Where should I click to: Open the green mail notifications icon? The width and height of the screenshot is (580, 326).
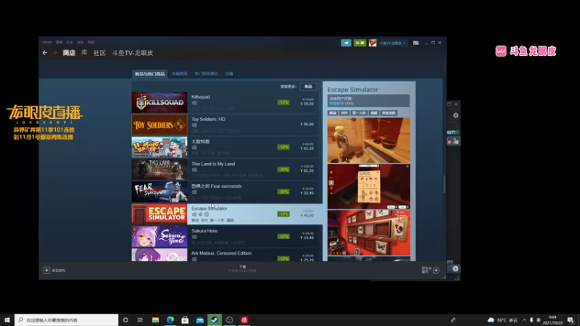click(360, 43)
